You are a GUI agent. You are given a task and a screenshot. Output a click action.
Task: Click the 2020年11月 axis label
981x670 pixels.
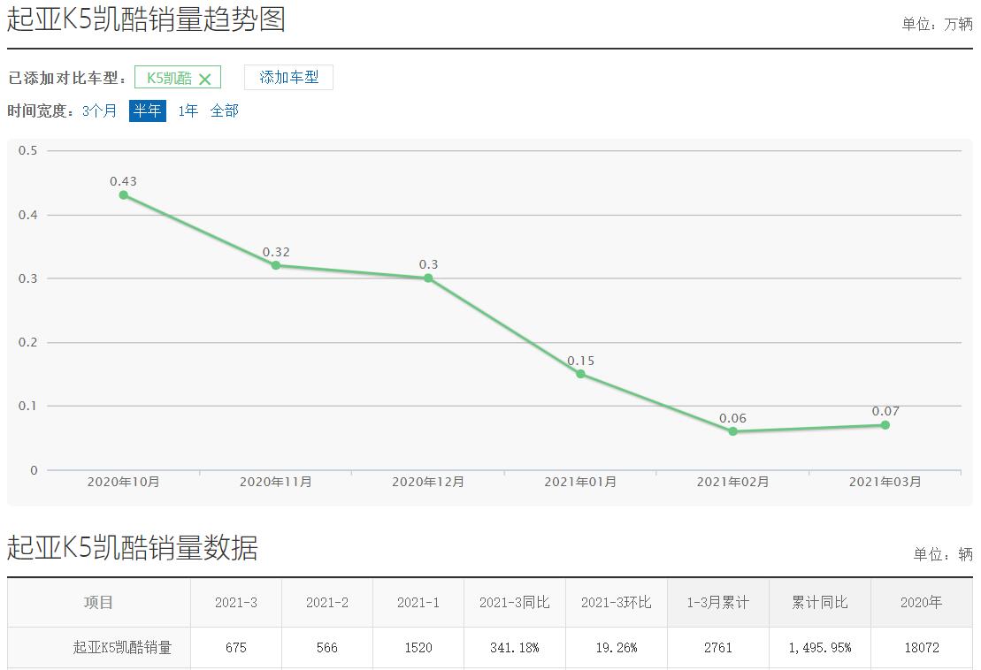point(276,482)
